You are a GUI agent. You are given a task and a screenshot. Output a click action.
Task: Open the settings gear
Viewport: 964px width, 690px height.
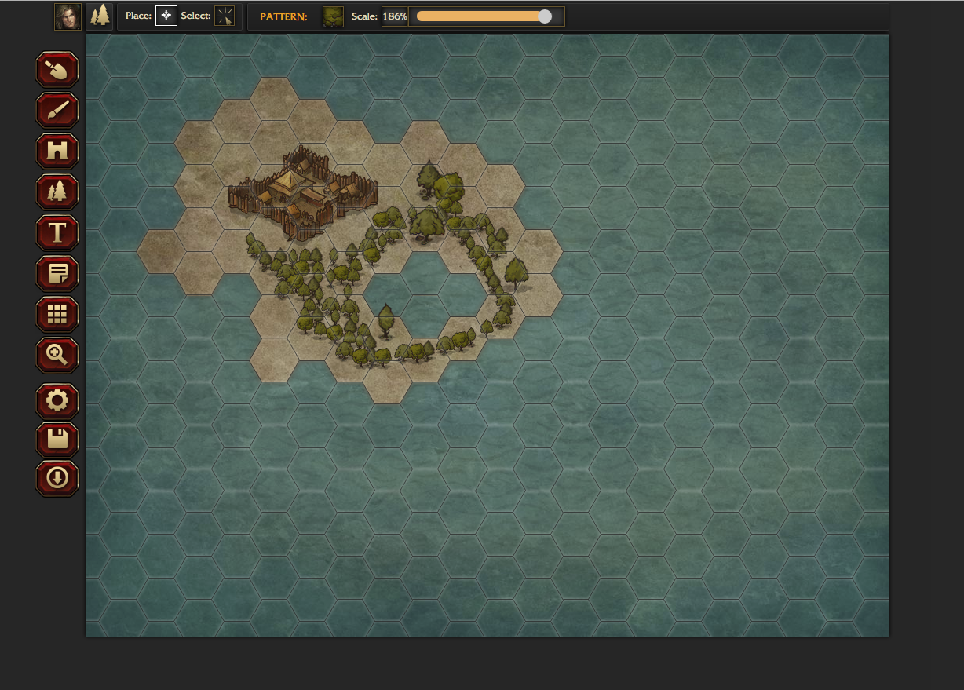point(57,401)
